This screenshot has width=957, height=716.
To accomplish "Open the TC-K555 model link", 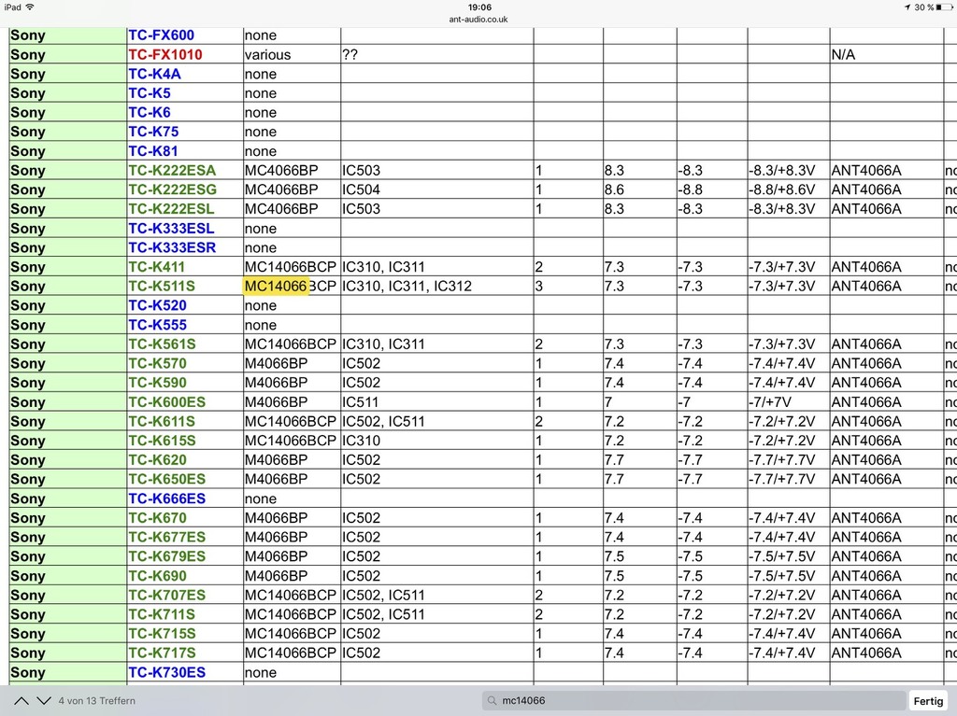I will (157, 325).
